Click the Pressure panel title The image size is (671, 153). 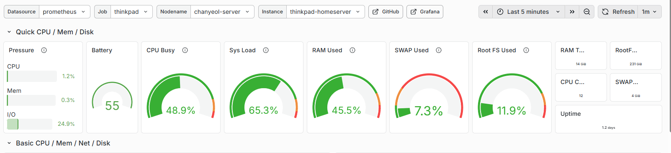coord(21,50)
